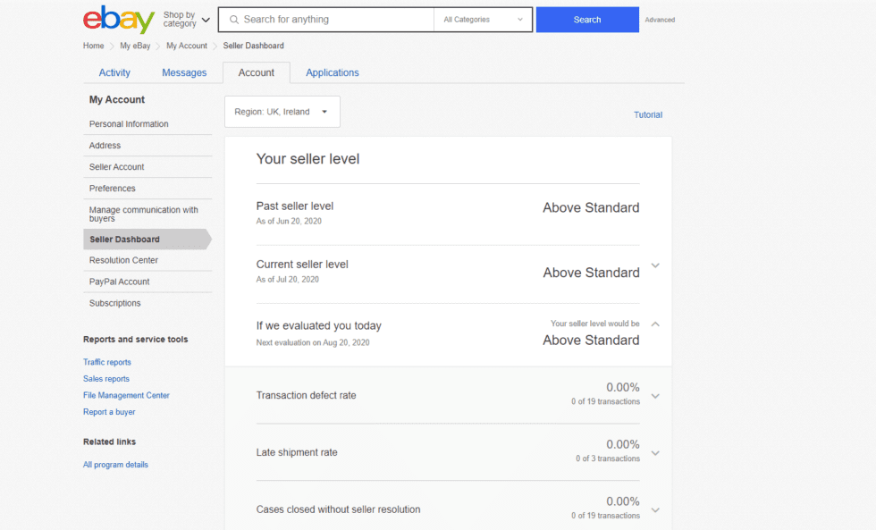
Task: Open the All Categories dropdown
Action: click(x=483, y=20)
